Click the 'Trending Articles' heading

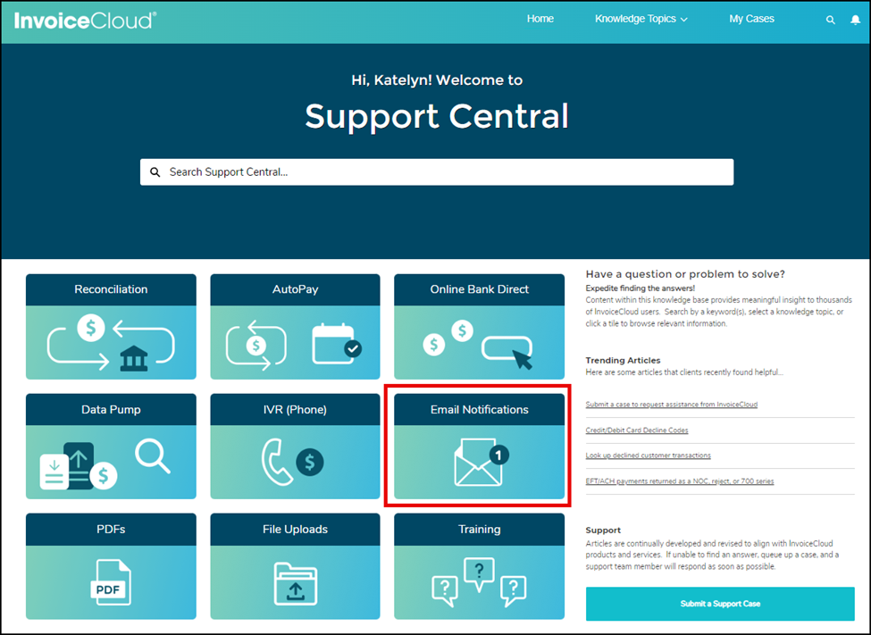(623, 360)
